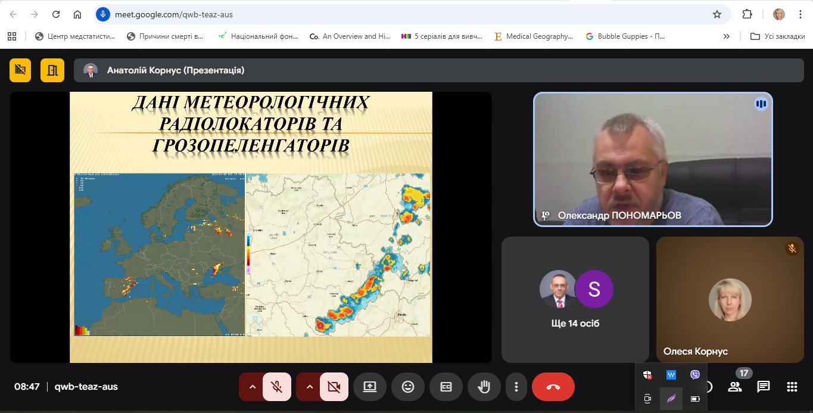
Task: Toggle closed captions on
Action: click(x=446, y=387)
